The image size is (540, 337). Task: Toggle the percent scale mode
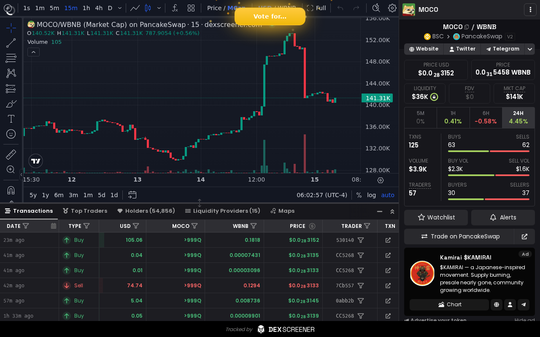pos(359,195)
